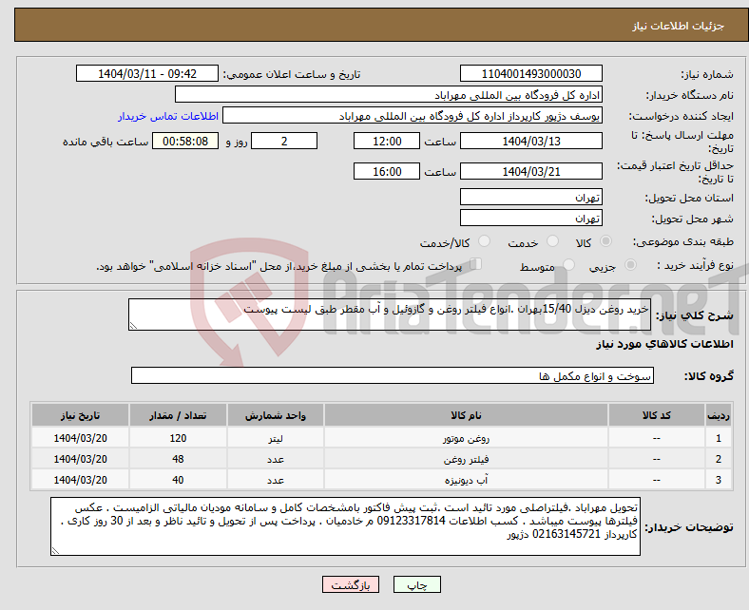Click date 1404/03/20 in آب دیونیزه row
Image resolution: width=749 pixels, height=610 pixels.
[80, 480]
